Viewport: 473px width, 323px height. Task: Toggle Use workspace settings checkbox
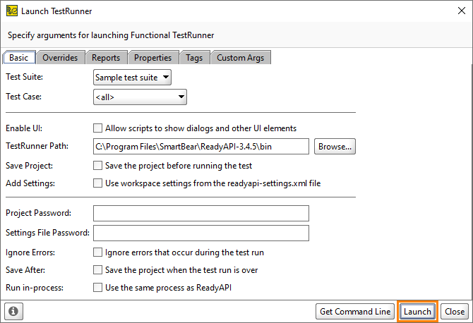tap(97, 183)
